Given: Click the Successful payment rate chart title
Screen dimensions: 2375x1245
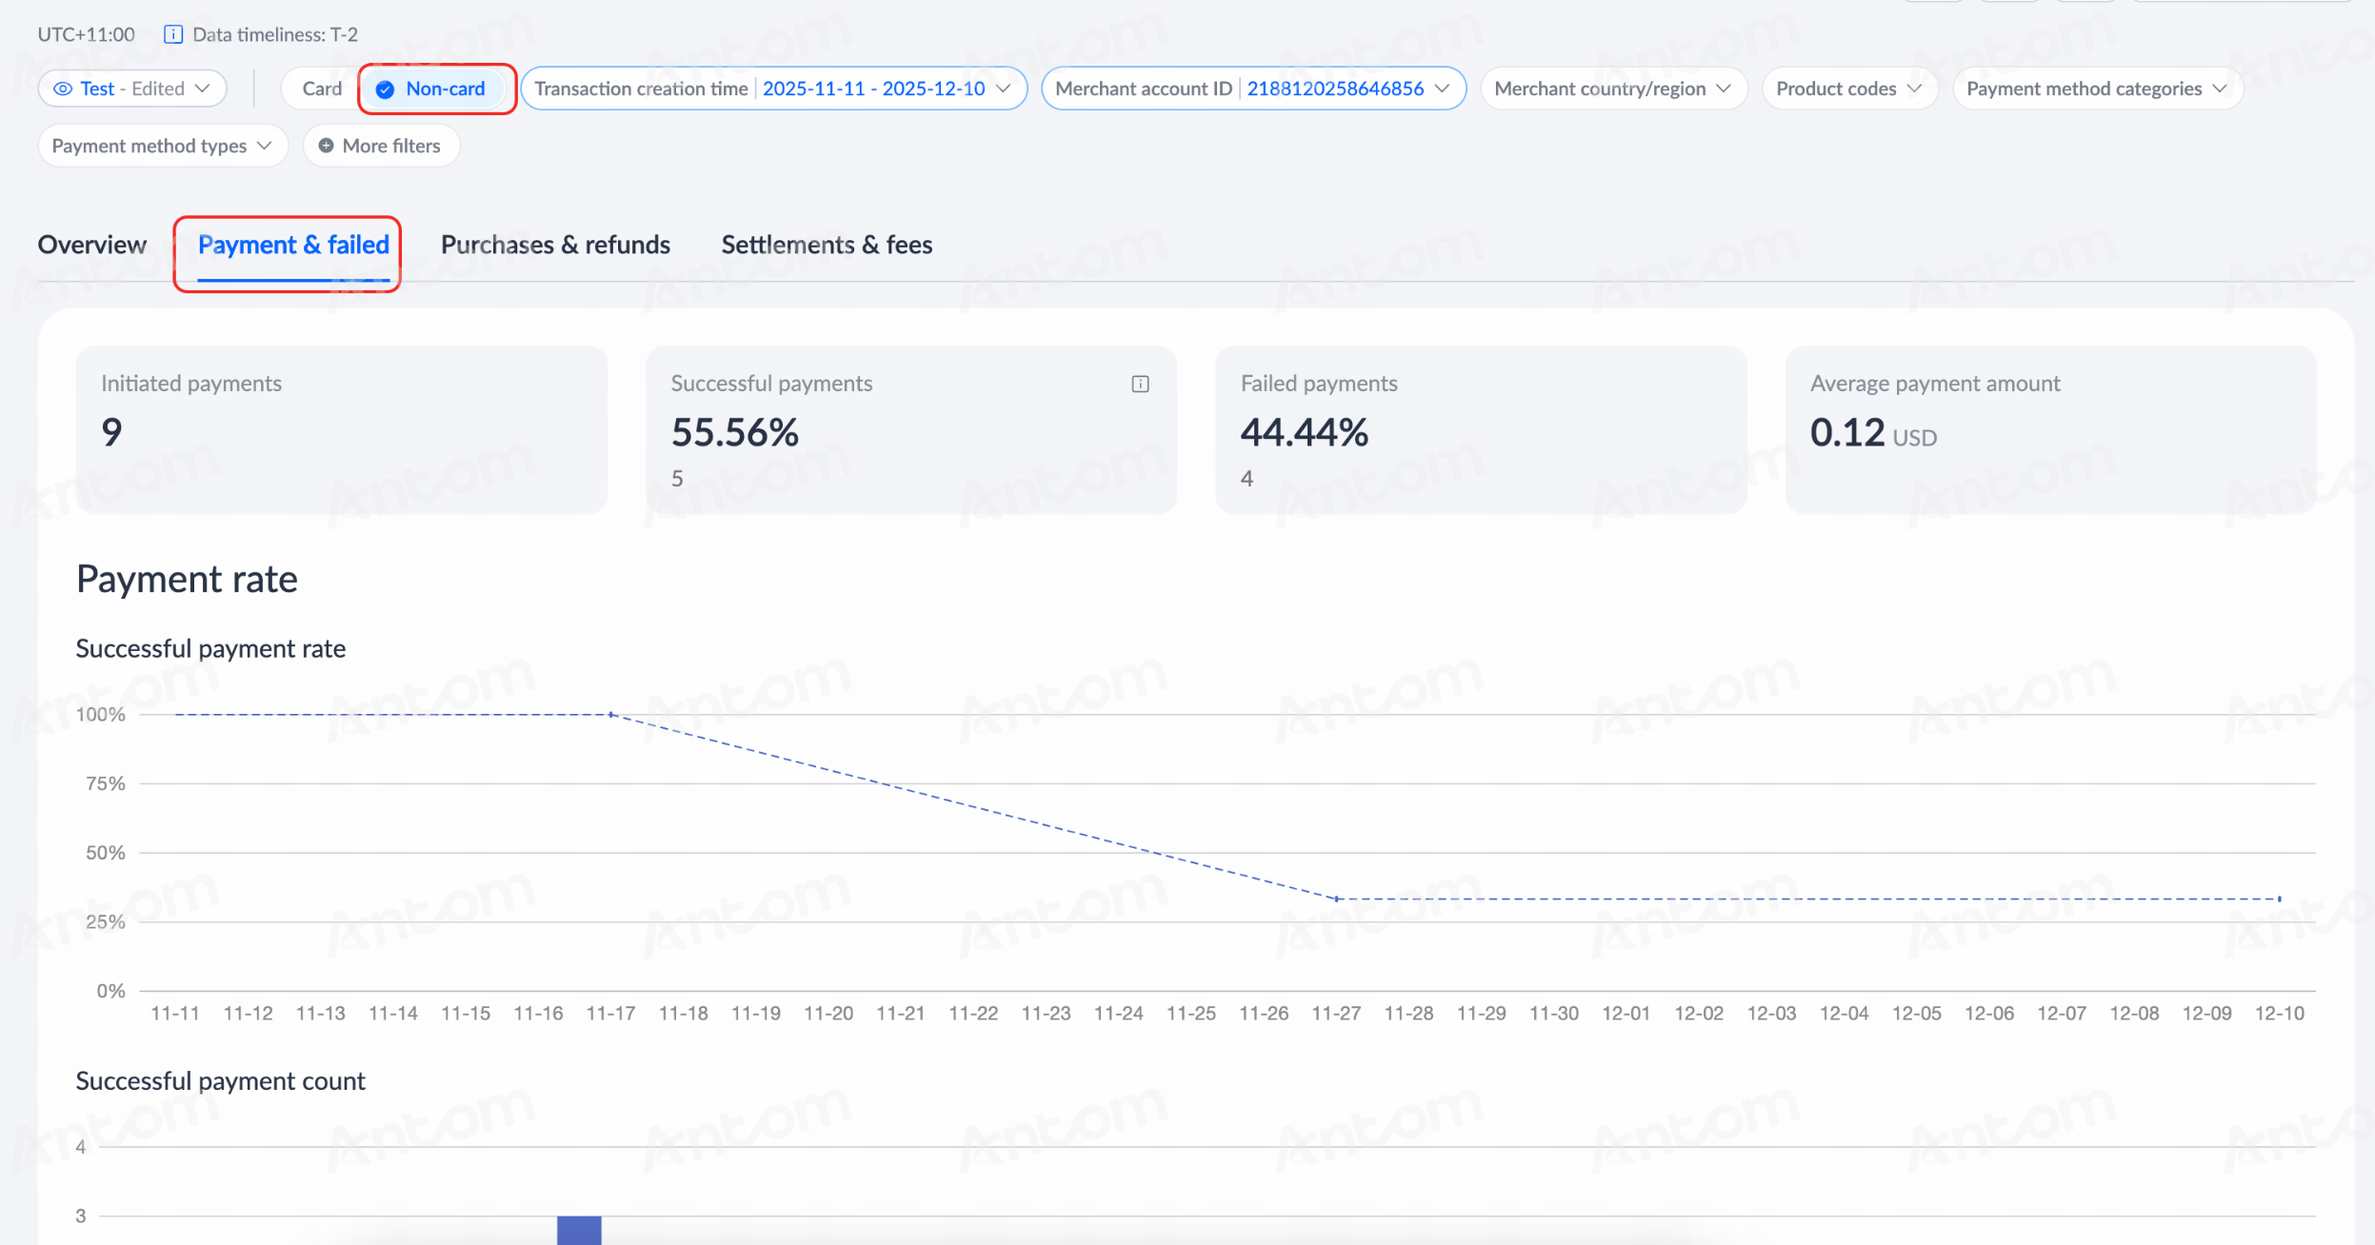Looking at the screenshot, I should tap(210, 648).
